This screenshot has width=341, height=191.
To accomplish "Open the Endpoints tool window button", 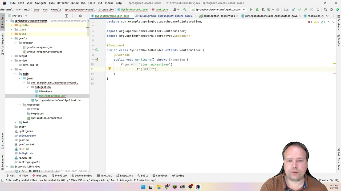I will (124, 176).
